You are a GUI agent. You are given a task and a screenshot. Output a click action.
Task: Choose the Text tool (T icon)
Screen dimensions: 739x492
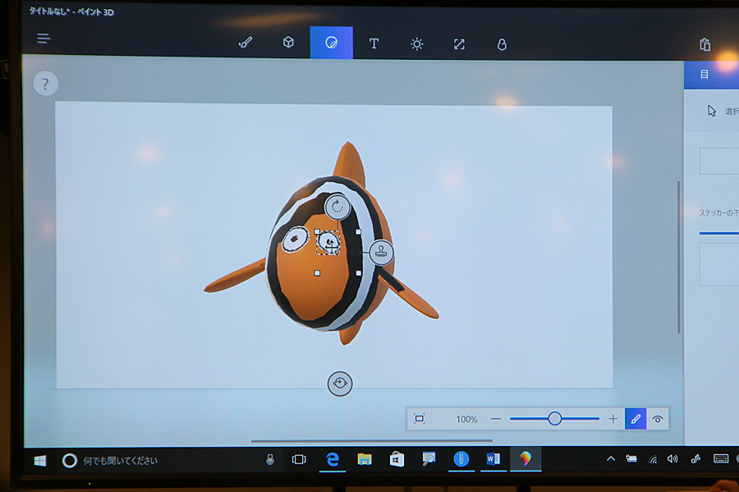374,43
